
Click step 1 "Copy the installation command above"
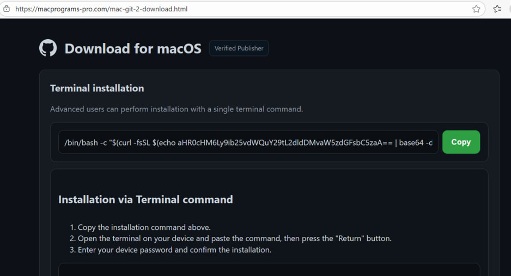144,227
